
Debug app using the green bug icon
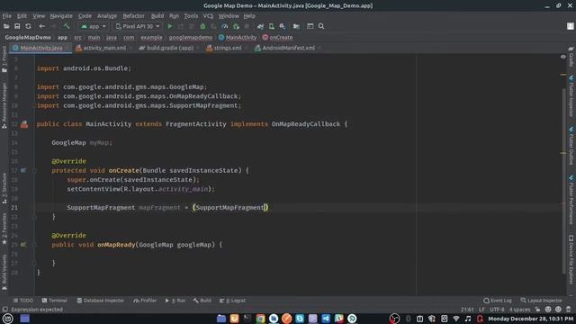pos(202,26)
